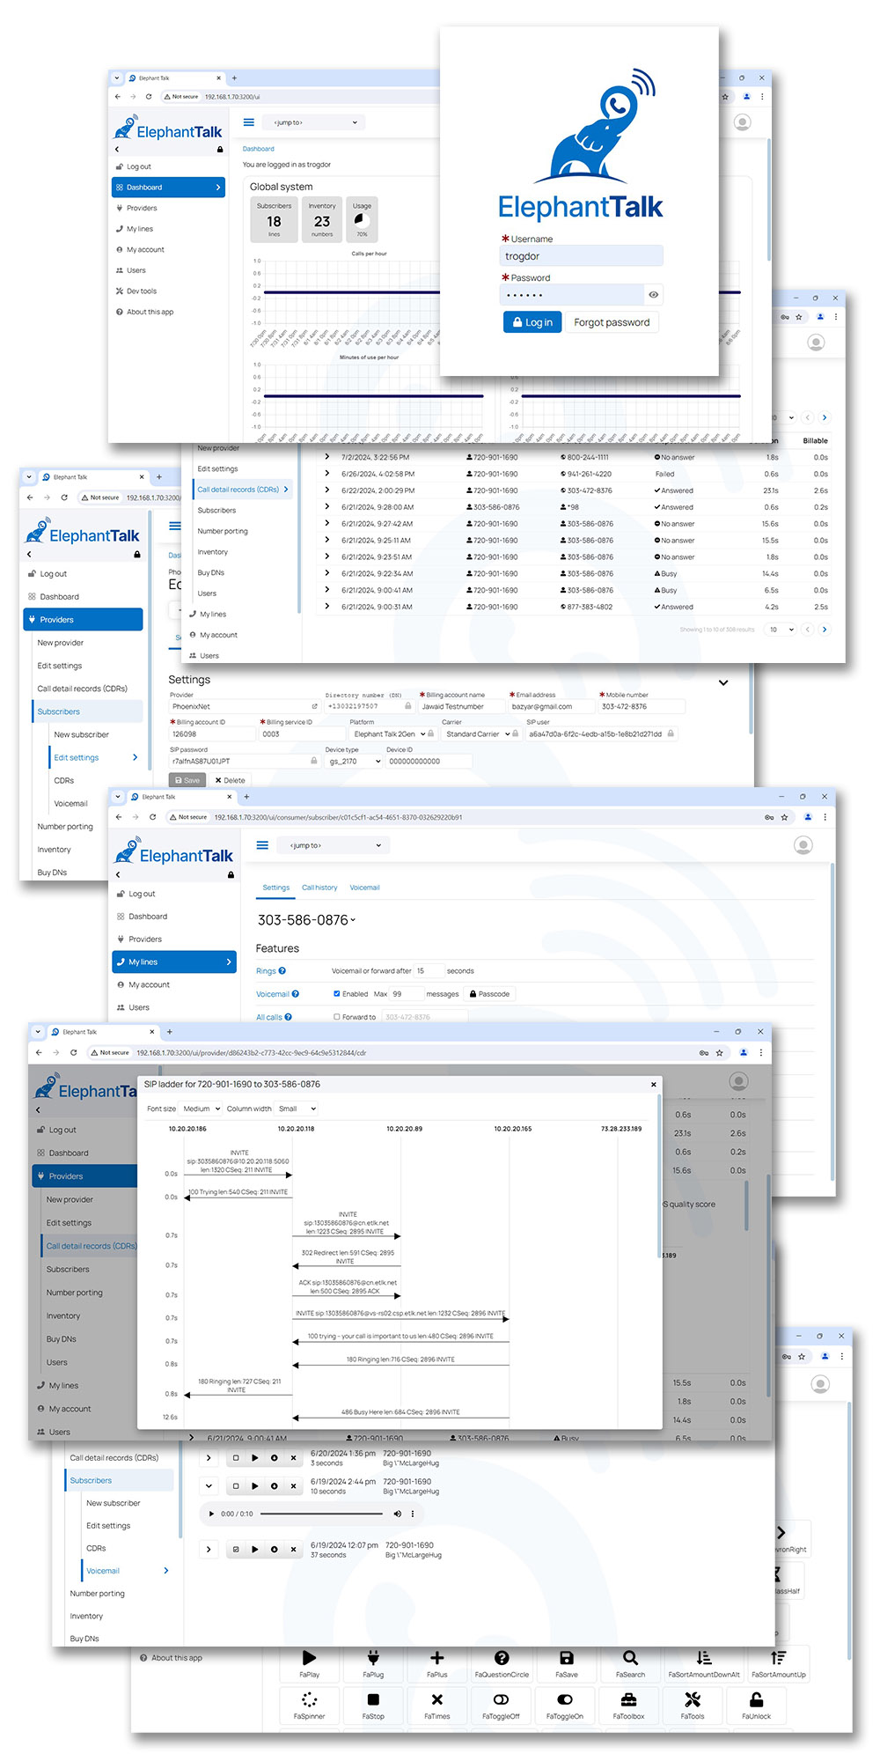This screenshot has width=880, height=1761.
Task: Check the Forward to checkbox
Action: pyautogui.click(x=336, y=1017)
